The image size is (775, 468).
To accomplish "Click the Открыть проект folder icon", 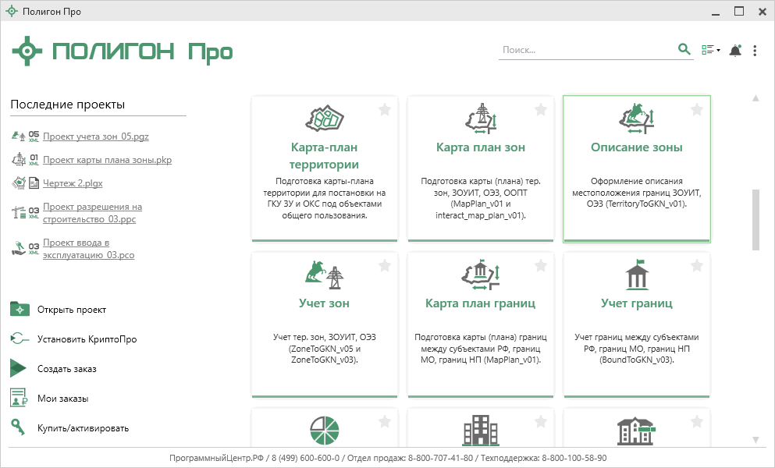I will pos(20,309).
